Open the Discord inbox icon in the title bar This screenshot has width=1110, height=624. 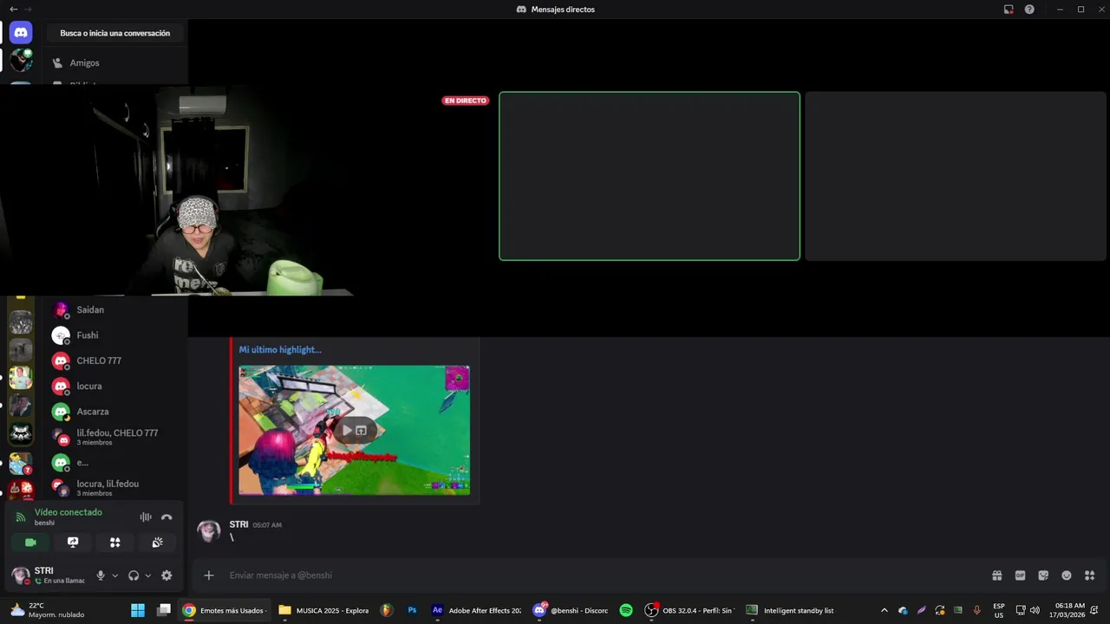(x=1009, y=9)
